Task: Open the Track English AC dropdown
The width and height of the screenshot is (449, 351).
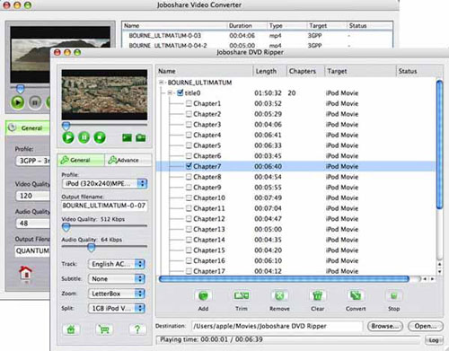Action: (x=117, y=264)
